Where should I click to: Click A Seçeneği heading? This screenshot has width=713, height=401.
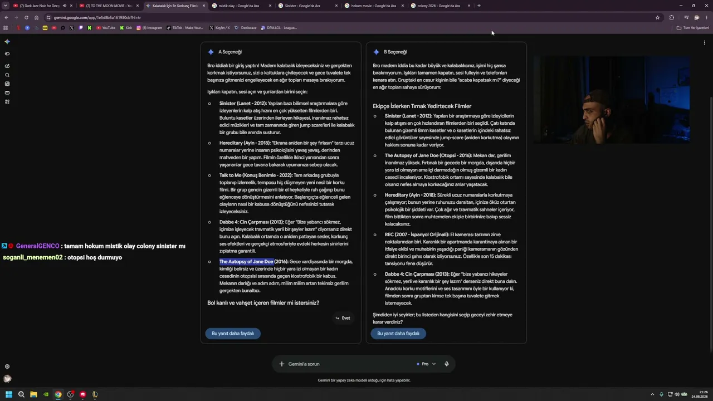tap(230, 52)
